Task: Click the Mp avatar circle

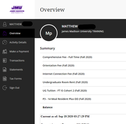Action: pos(49,33)
